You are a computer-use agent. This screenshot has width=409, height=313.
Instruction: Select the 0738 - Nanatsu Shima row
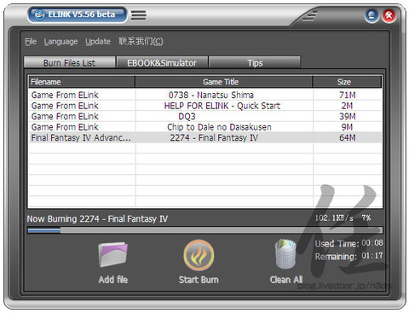click(x=205, y=95)
